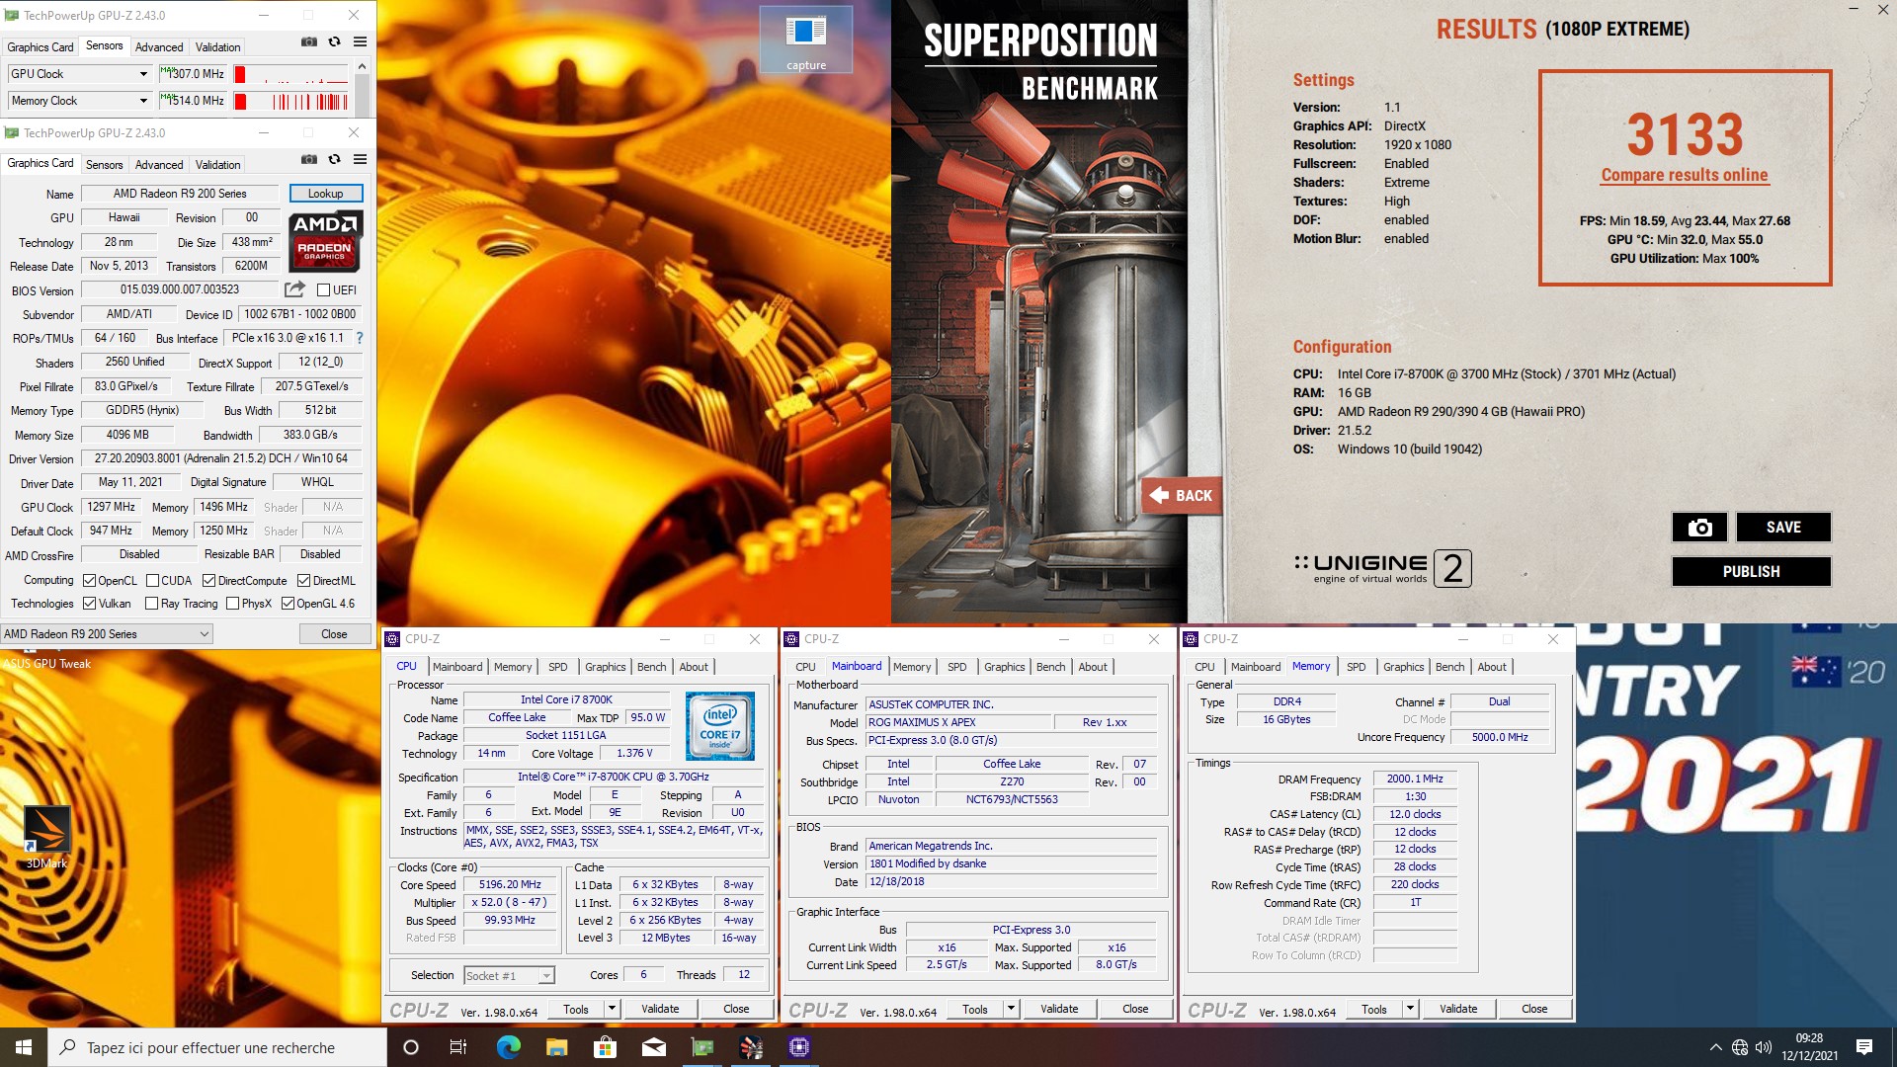Toggle the CUDA checkbox
This screenshot has width=1897, height=1067.
click(x=153, y=581)
